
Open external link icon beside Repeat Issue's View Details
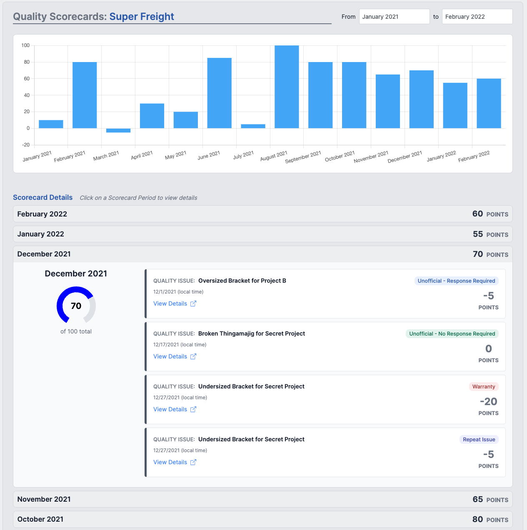click(x=193, y=462)
